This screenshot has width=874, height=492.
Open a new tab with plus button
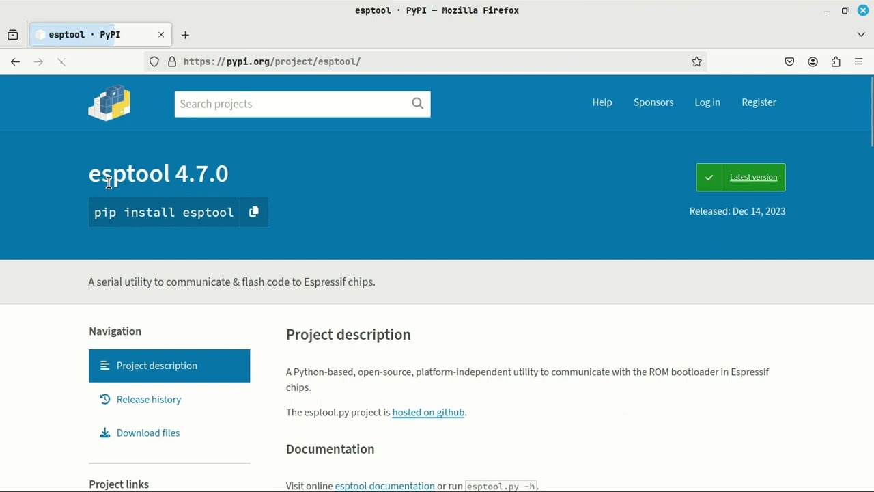tap(185, 35)
